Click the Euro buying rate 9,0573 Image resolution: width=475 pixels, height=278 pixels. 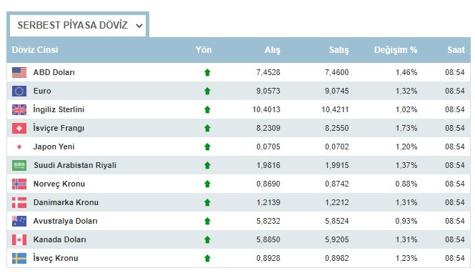[x=268, y=91]
